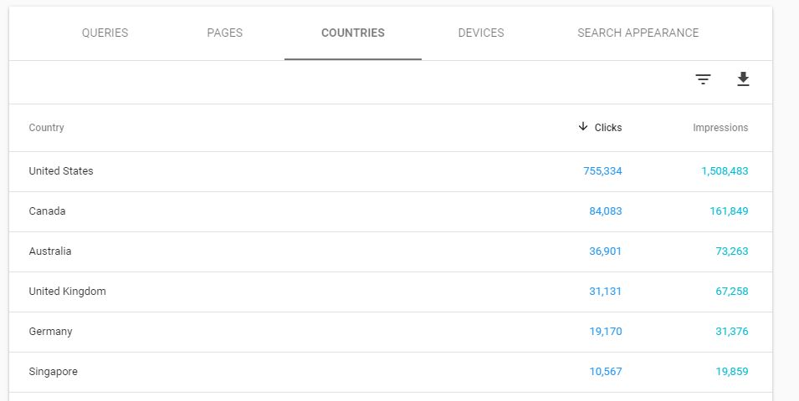Image resolution: width=799 pixels, height=401 pixels.
Task: Sort table by Clicks column header
Action: [608, 128]
